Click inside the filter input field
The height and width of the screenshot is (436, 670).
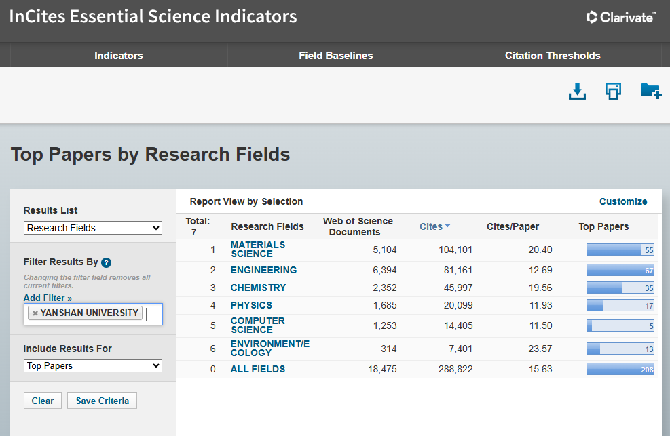pos(153,314)
